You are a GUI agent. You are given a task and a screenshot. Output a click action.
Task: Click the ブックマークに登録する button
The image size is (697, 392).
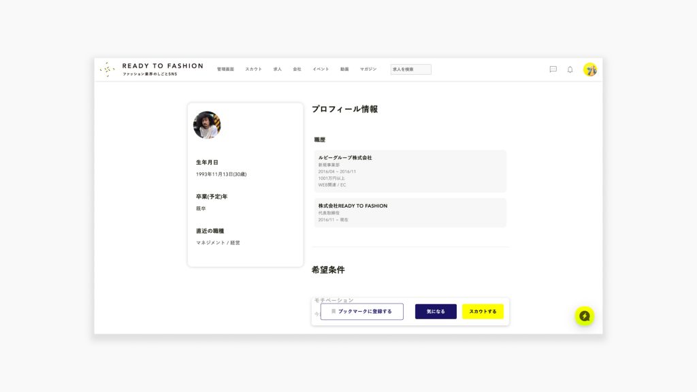(x=361, y=312)
